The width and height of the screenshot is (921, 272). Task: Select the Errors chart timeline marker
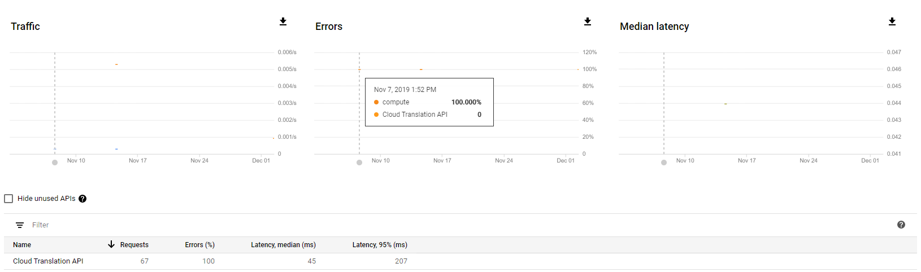[x=359, y=163]
